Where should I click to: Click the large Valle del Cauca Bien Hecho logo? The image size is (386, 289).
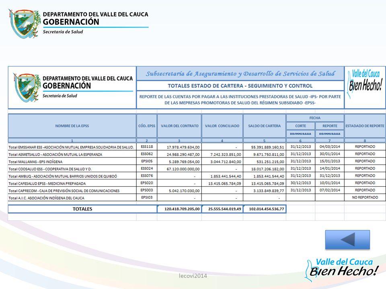click(342, 270)
